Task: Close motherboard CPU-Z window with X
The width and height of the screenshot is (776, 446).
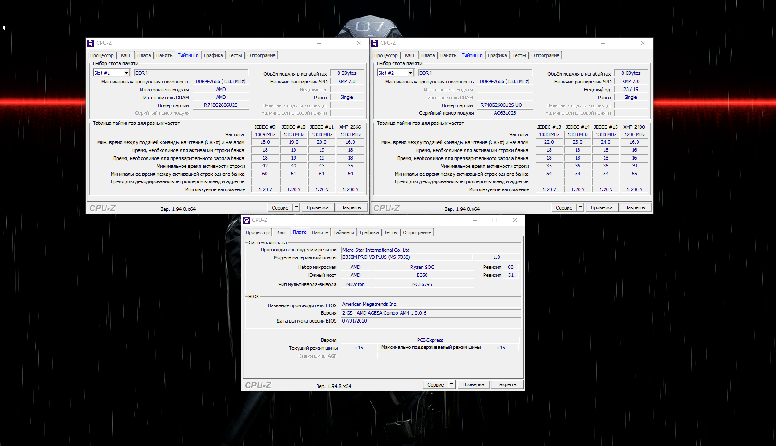Action: pyautogui.click(x=515, y=220)
